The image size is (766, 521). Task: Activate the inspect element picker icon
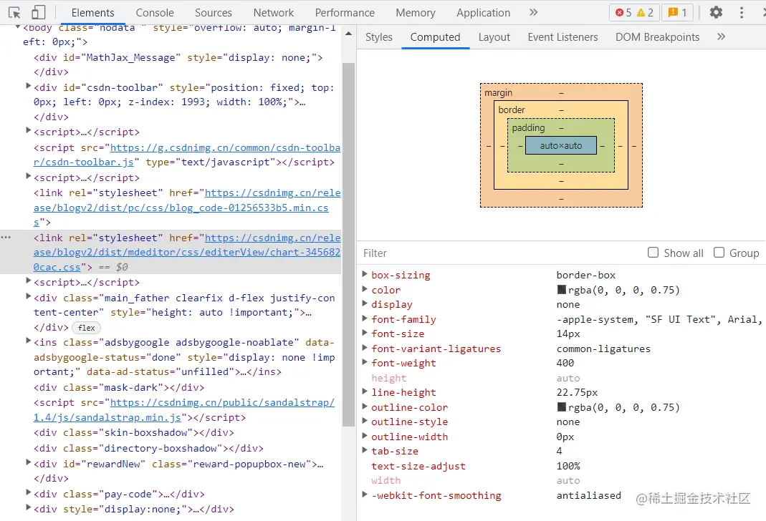point(14,13)
